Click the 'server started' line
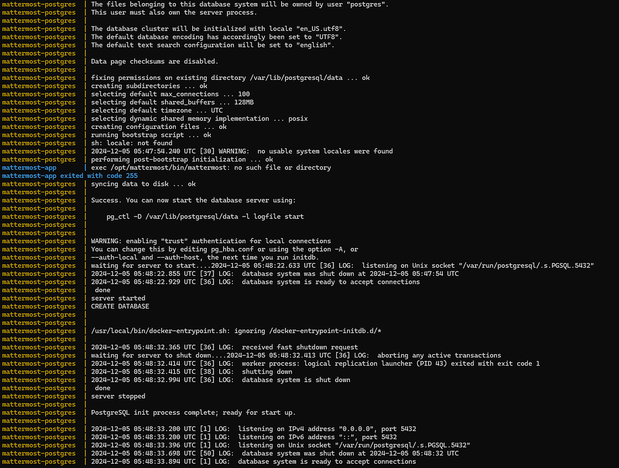Image resolution: width=619 pixels, height=468 pixels. (x=118, y=298)
